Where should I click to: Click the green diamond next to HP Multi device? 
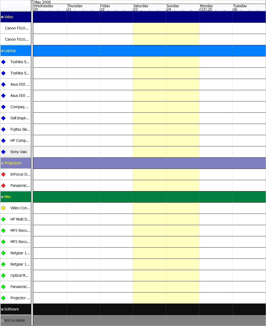(x=3, y=219)
